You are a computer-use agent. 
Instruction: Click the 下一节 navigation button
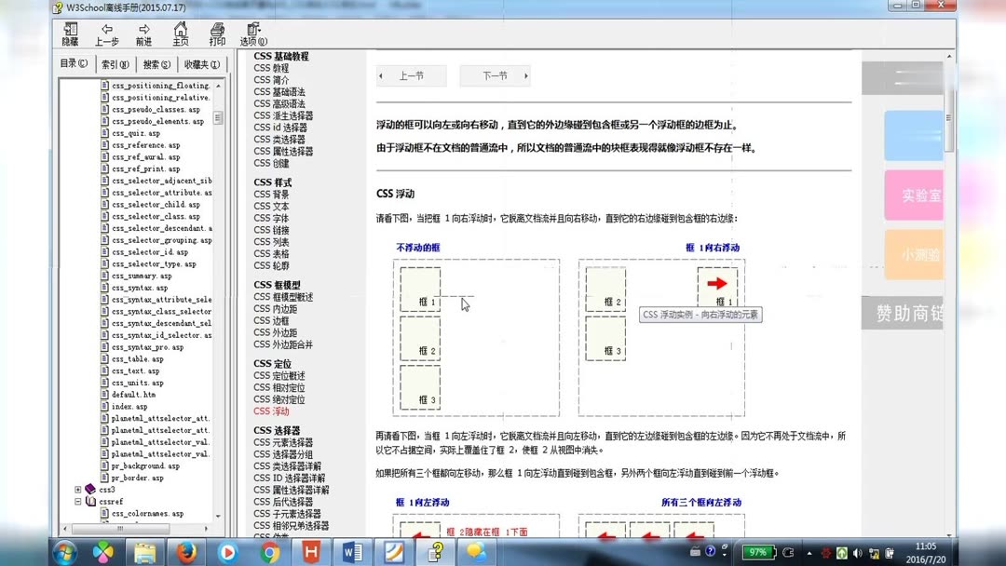coord(495,75)
